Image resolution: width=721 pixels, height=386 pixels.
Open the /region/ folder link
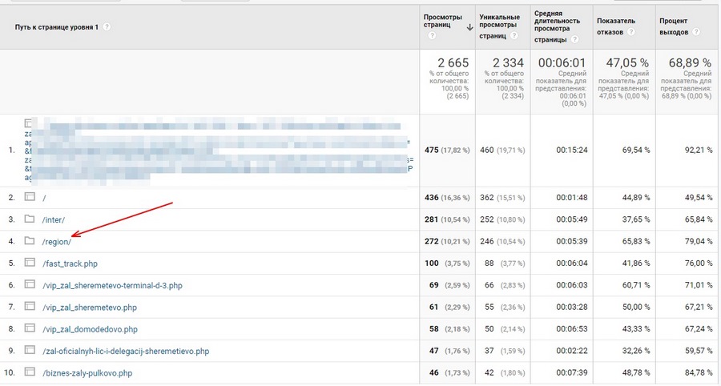57,242
